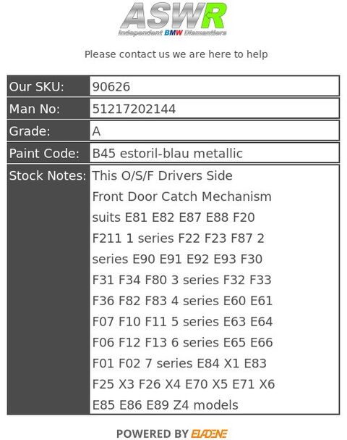Click the 'E85 E86 E89 Z4 models' line

coord(165,405)
